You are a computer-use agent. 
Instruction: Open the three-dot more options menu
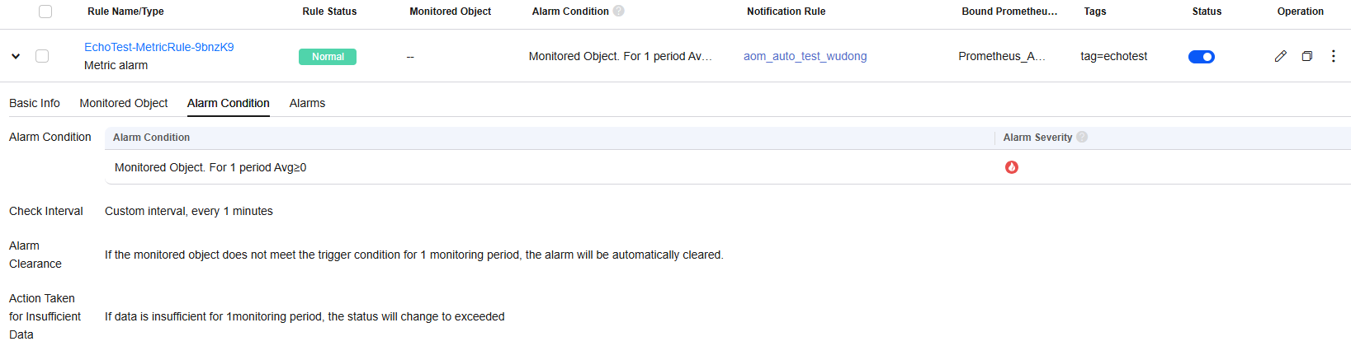coord(1333,56)
